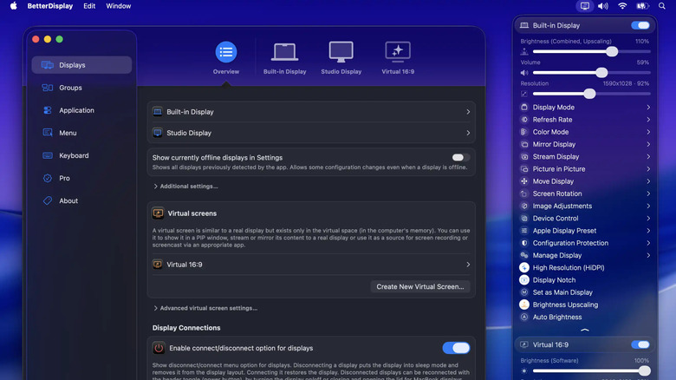Select Groups in the sidebar
The height and width of the screenshot is (380, 676).
(81, 88)
